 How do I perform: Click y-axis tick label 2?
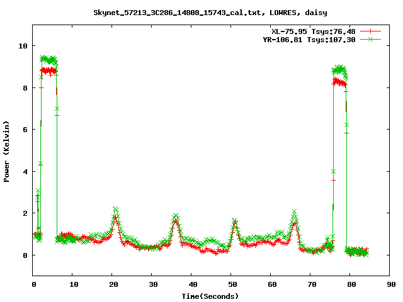[25, 213]
